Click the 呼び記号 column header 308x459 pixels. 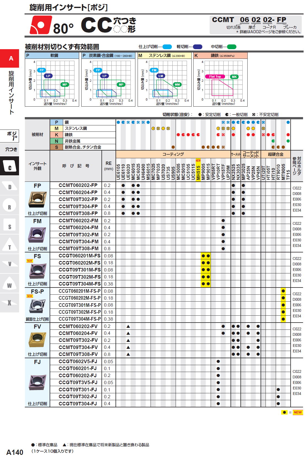(x=76, y=166)
